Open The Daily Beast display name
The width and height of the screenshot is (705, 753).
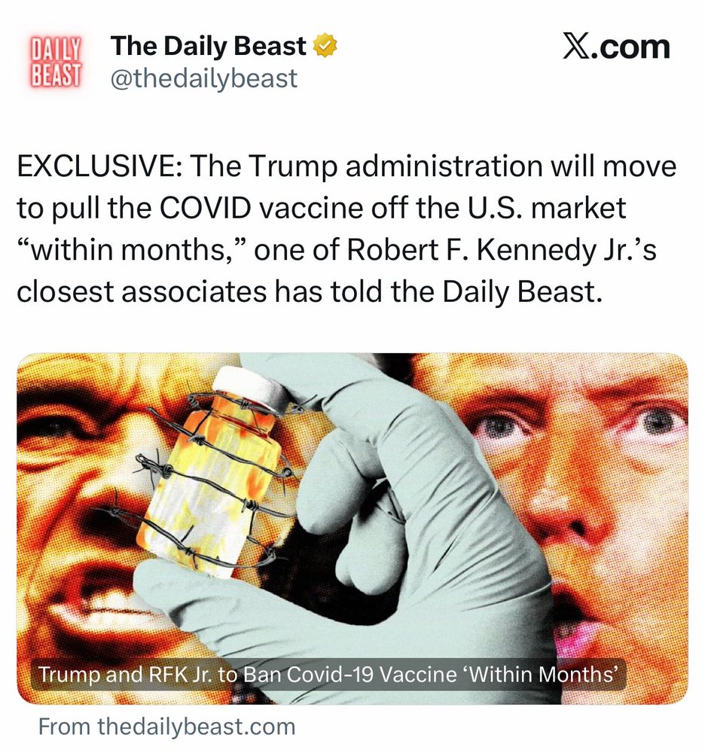coord(208,46)
